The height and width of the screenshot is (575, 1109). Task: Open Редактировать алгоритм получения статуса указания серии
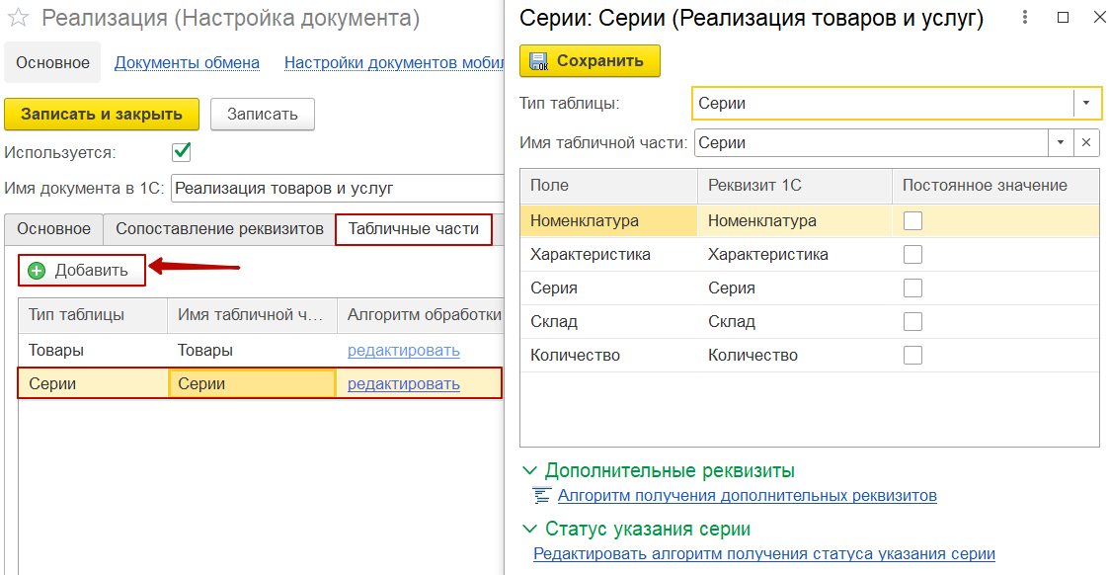[x=763, y=554]
